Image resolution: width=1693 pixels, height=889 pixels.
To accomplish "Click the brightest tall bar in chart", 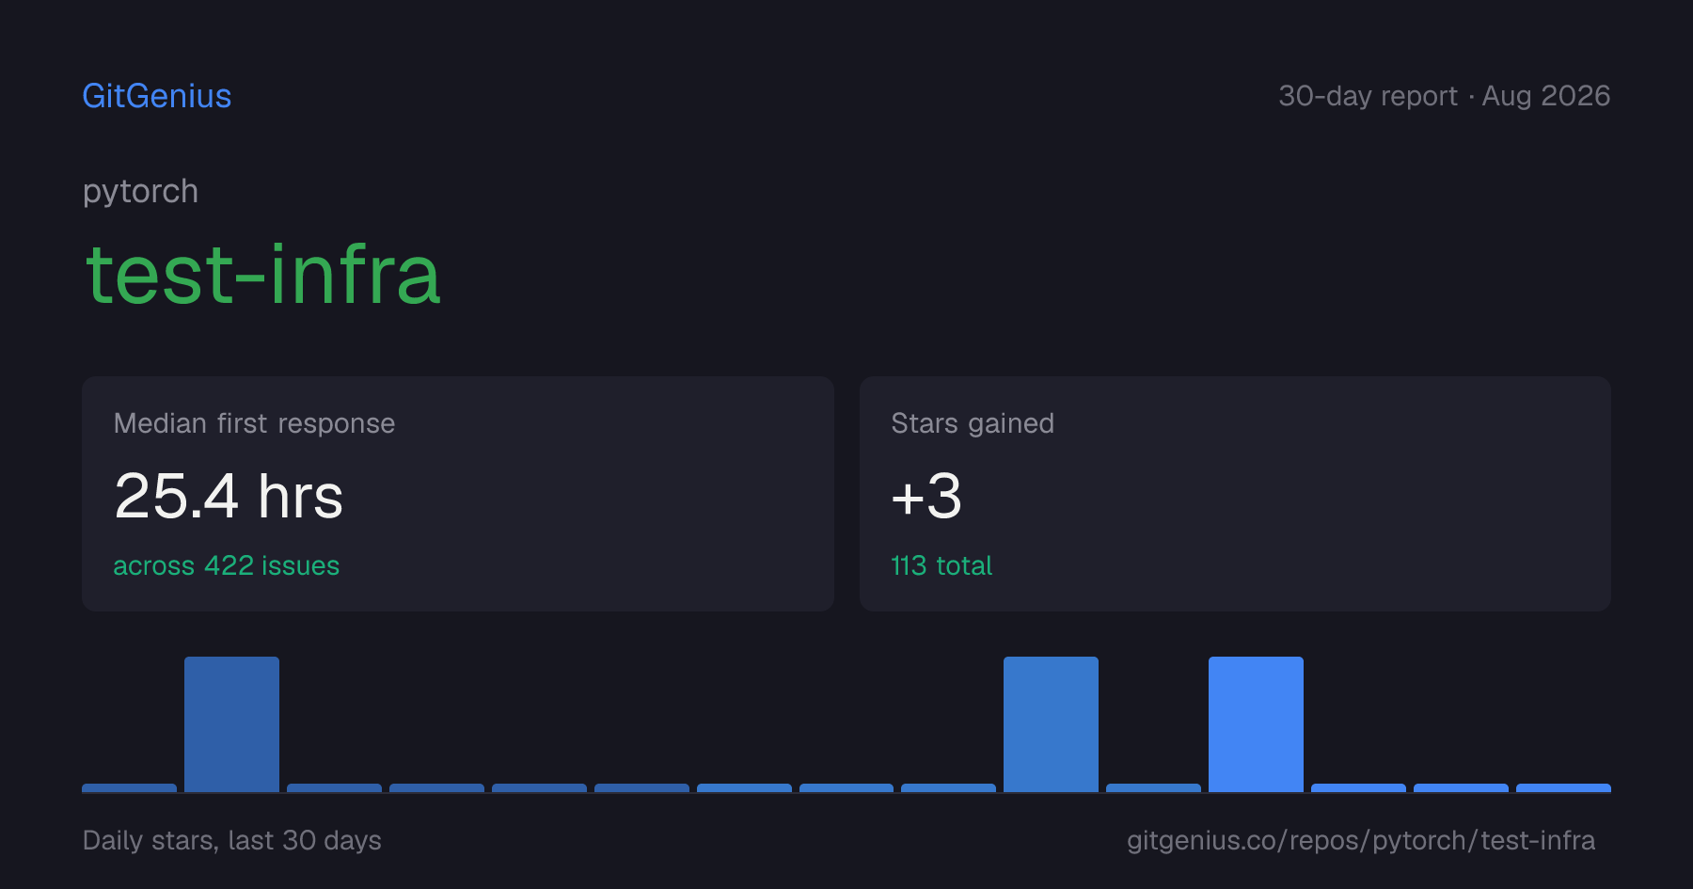I will click(x=1256, y=724).
